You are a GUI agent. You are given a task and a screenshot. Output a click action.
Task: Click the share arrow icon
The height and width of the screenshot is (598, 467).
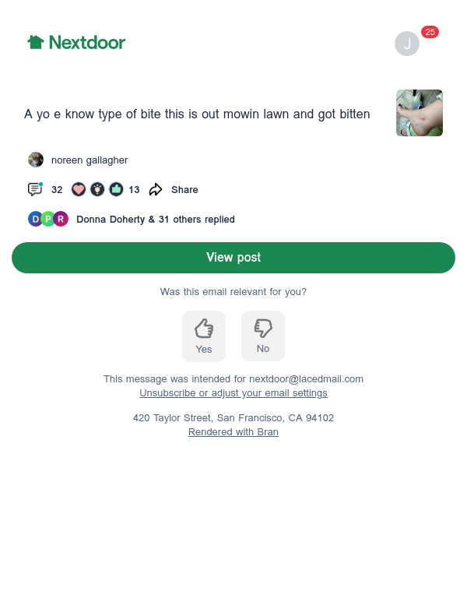click(x=156, y=189)
